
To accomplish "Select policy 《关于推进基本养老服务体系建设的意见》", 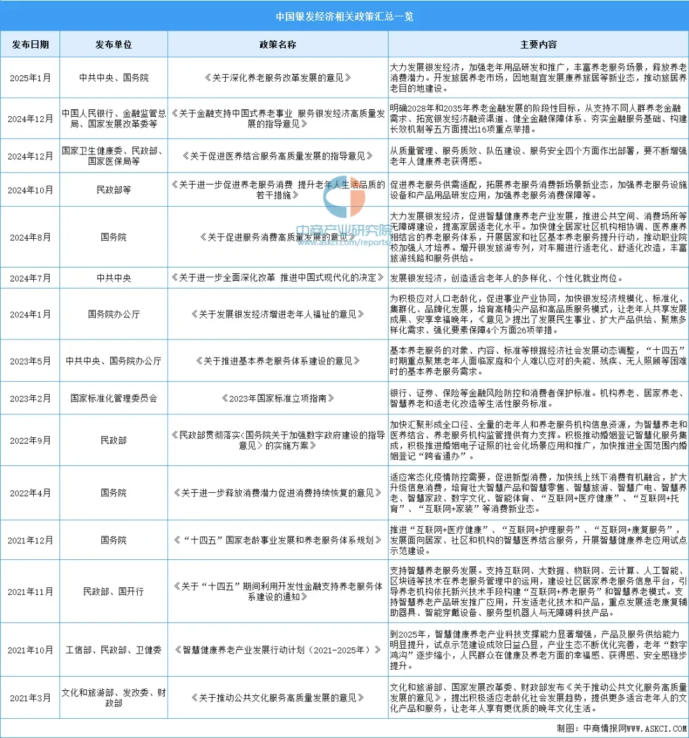I will pos(278,361).
